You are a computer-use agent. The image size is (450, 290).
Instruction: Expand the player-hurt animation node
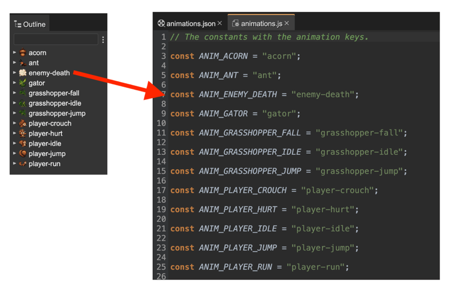point(14,133)
